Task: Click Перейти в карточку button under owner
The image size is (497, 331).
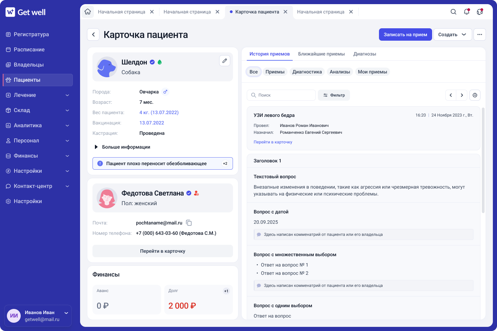Action: pyautogui.click(x=163, y=251)
